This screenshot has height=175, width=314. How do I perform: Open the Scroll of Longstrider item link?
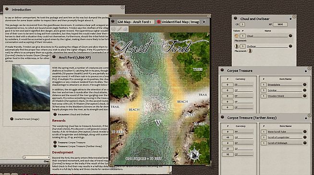pos(305,137)
